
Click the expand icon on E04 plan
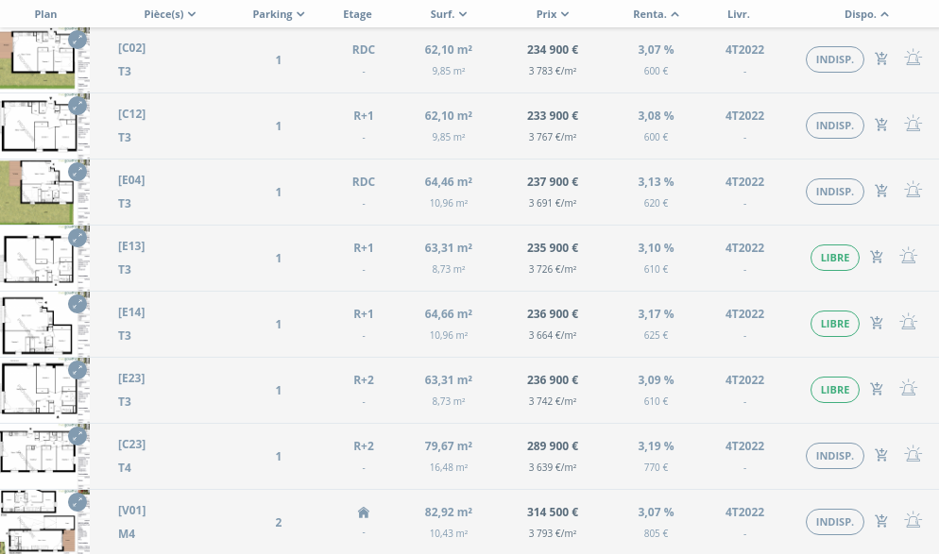coord(77,172)
